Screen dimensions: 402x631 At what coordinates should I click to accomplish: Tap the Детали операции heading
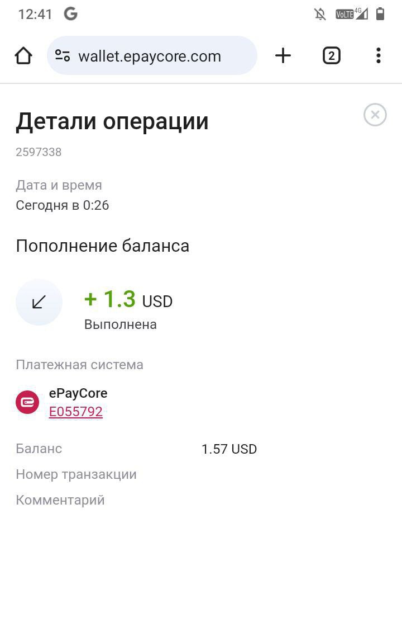[x=112, y=121]
